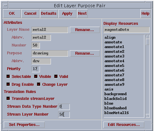Viewport: 154px width, 131px height.
Task: Toggle the Change Layer checkbox
Action: [x=39, y=84]
